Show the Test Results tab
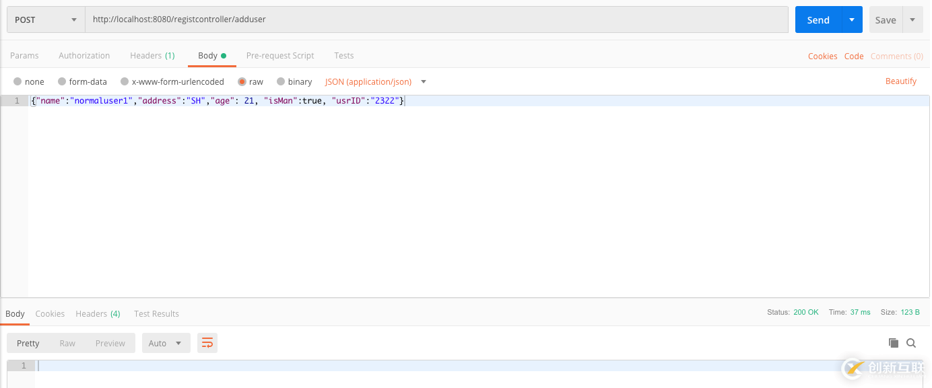 (x=156, y=313)
